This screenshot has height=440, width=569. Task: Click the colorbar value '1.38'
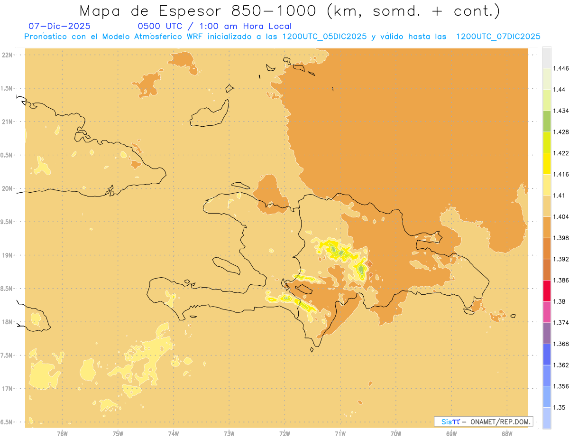click(559, 301)
